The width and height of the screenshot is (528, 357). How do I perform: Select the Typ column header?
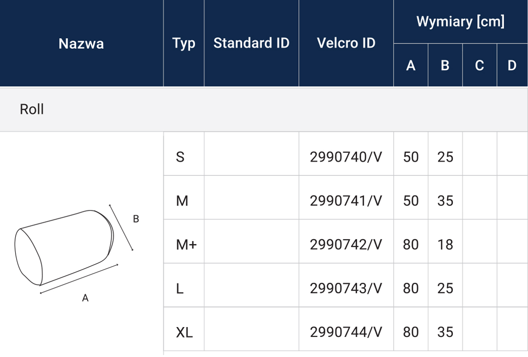pos(184,43)
